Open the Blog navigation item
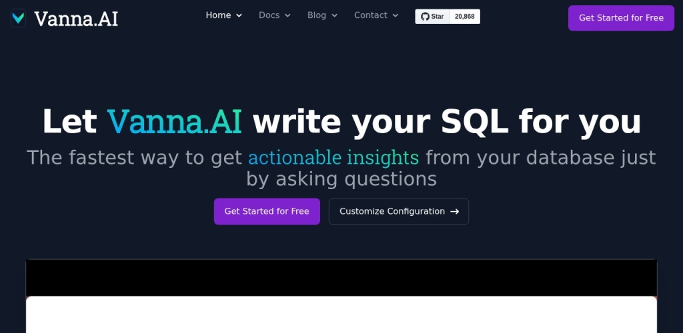Screen dimensions: 683x333 (317, 15)
